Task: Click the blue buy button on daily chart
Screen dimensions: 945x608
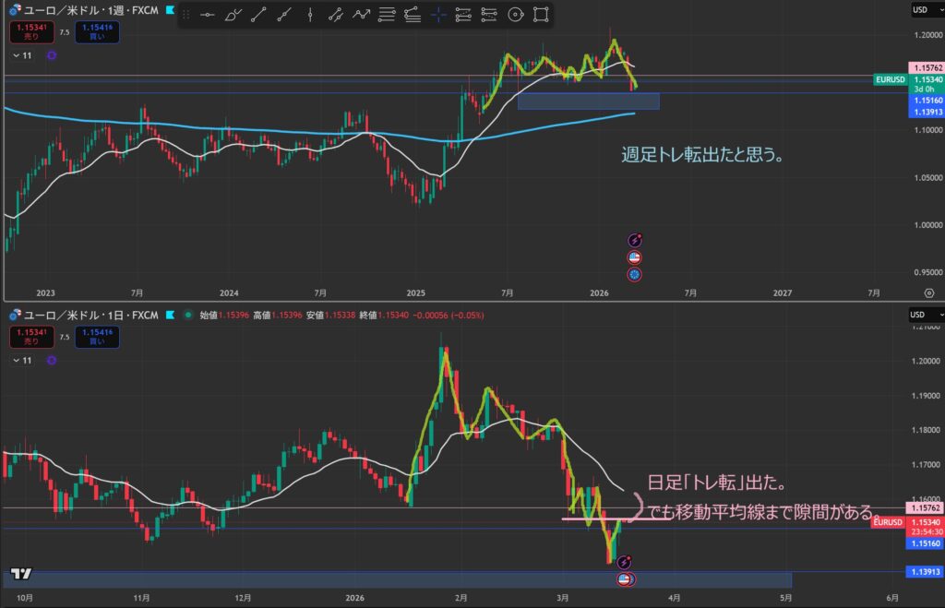Action: pyautogui.click(x=101, y=337)
